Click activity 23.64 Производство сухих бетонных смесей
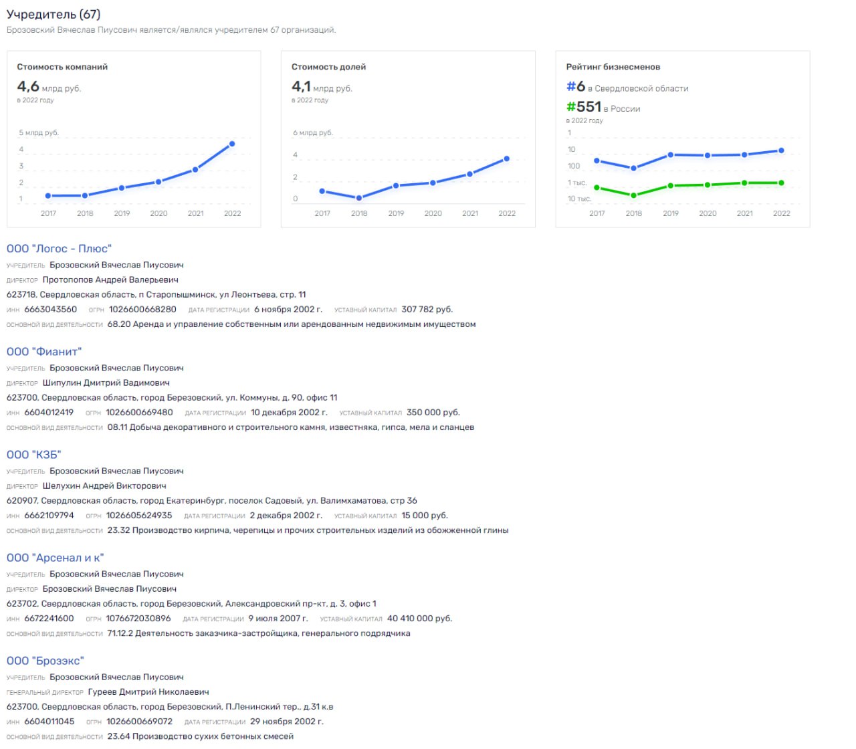The width and height of the screenshot is (856, 749). (201, 736)
